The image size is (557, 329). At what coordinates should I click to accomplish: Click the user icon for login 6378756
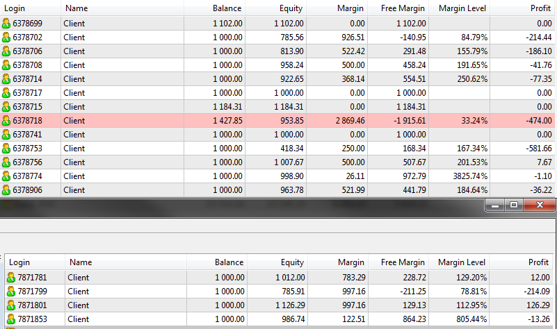pos(6,162)
